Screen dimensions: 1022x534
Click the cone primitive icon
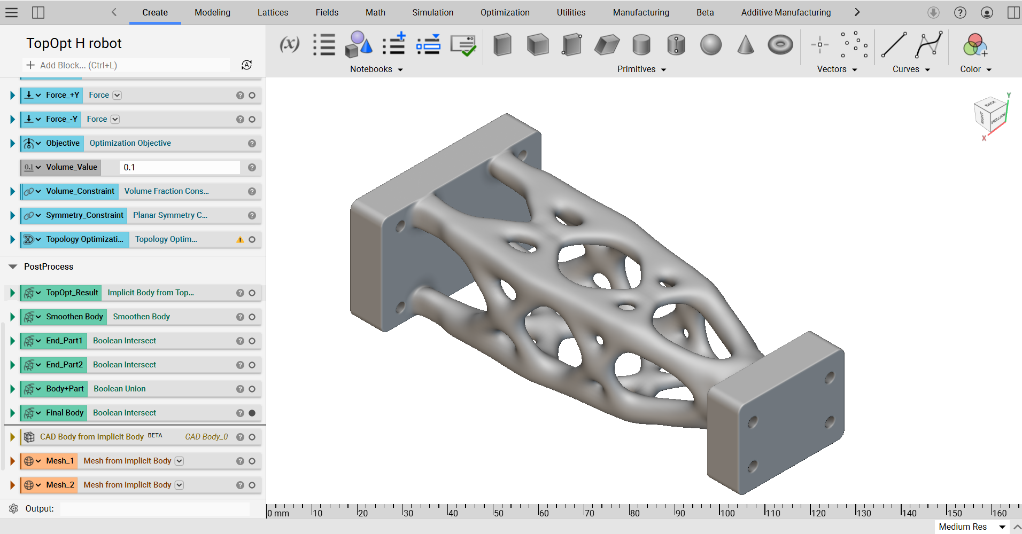745,45
